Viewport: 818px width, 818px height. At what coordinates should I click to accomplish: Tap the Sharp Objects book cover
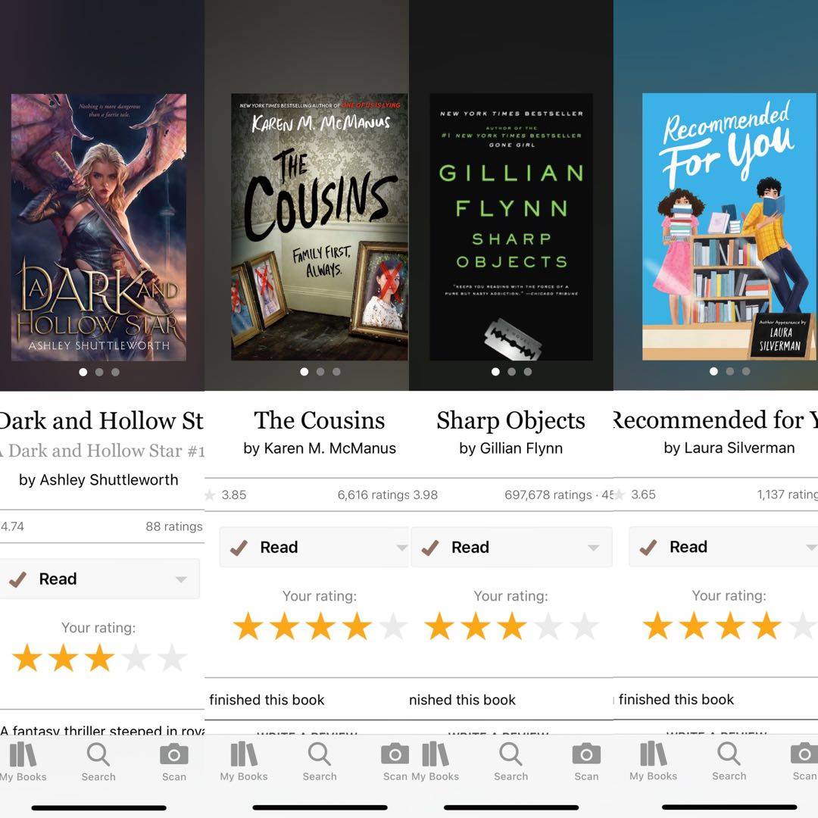tap(511, 227)
